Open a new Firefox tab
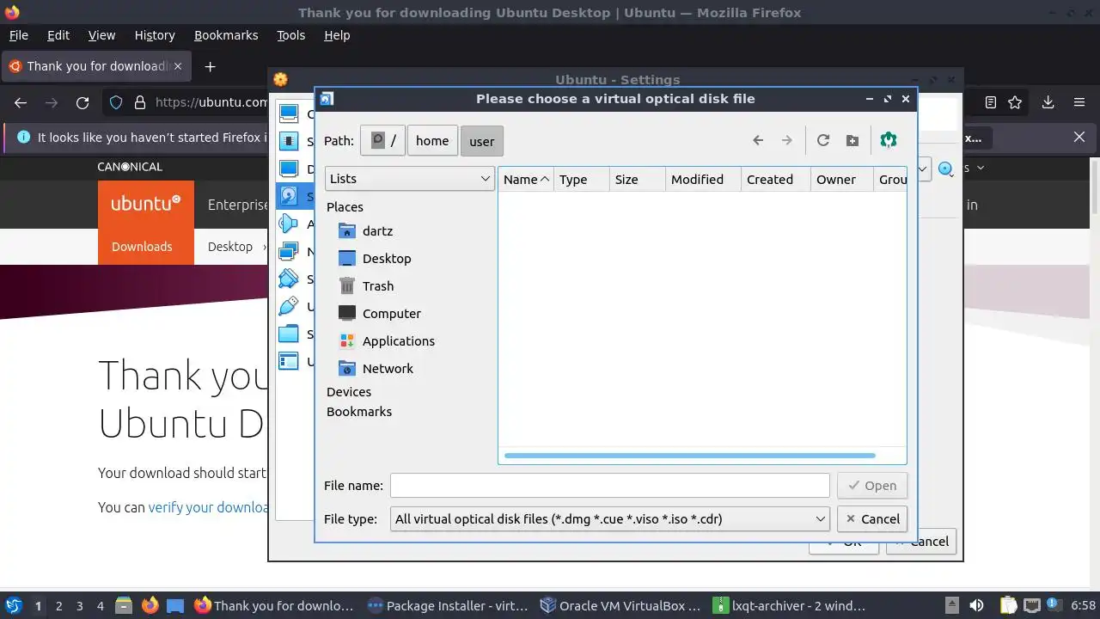Viewport: 1100px width, 619px height. (x=210, y=66)
